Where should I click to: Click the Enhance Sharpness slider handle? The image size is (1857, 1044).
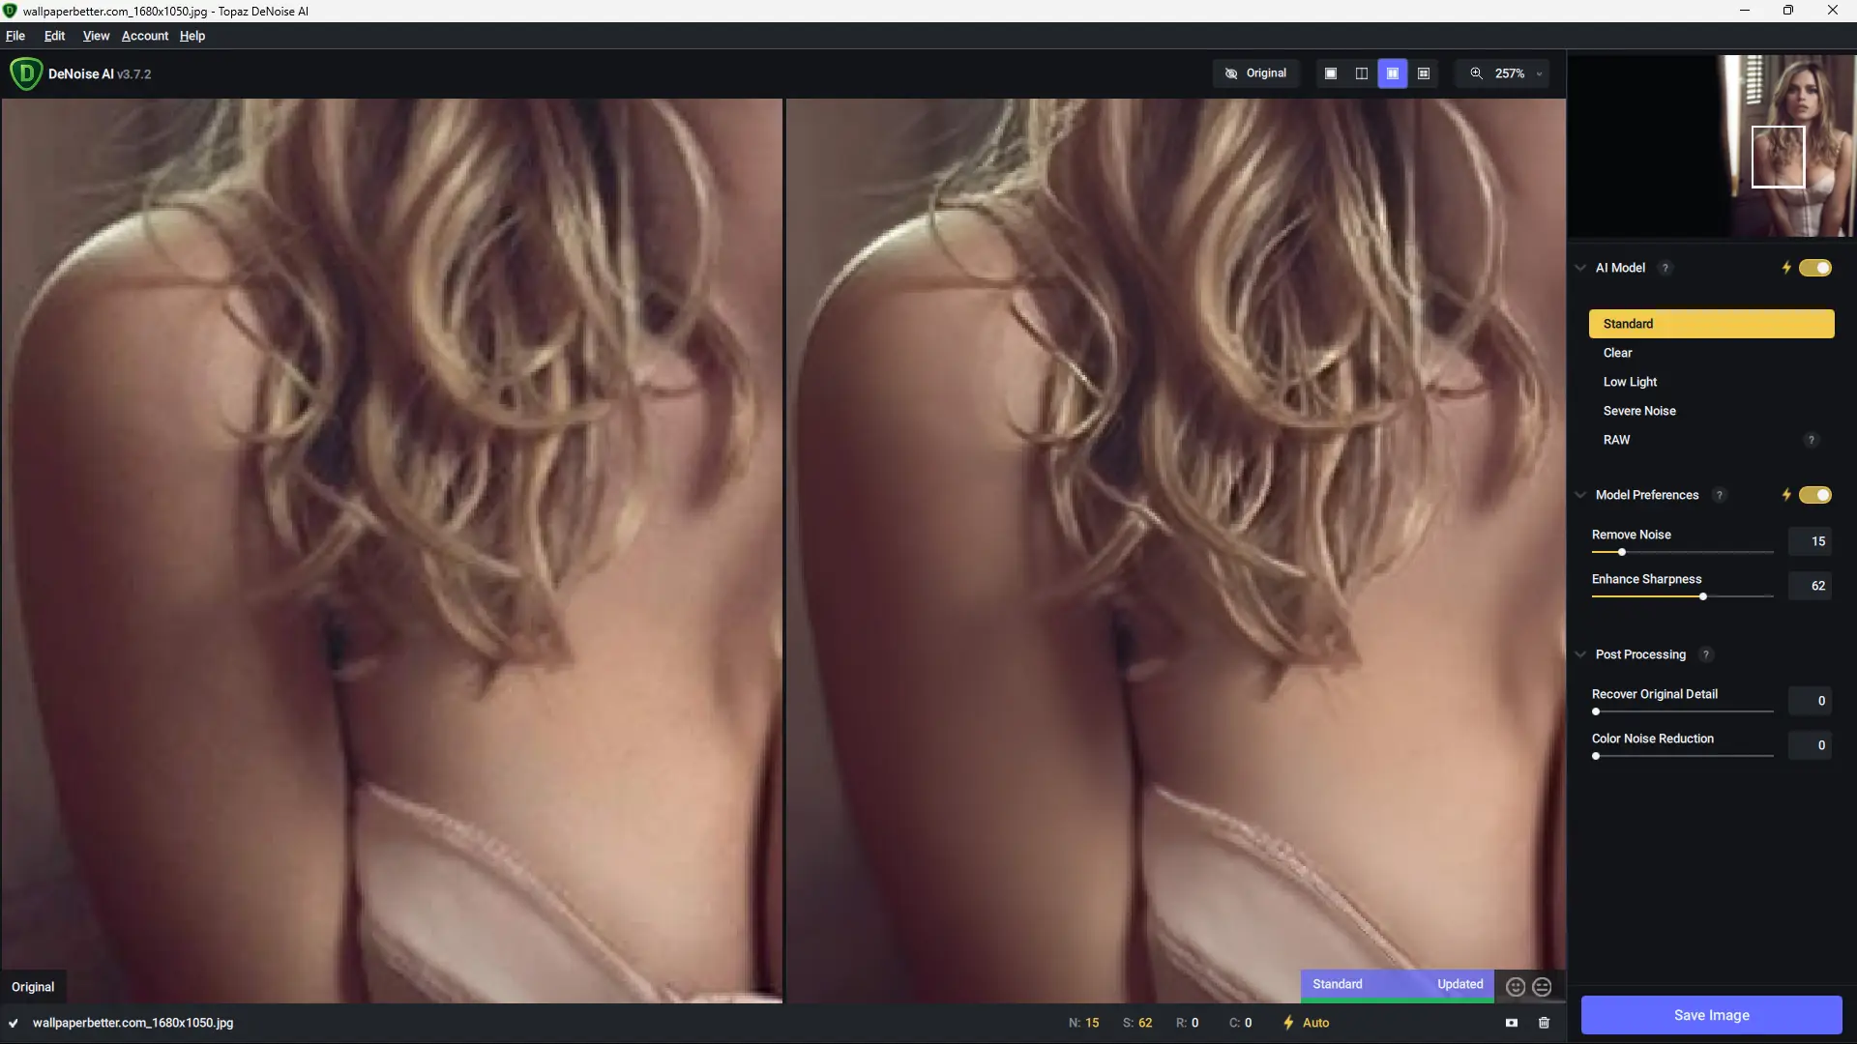click(x=1703, y=596)
